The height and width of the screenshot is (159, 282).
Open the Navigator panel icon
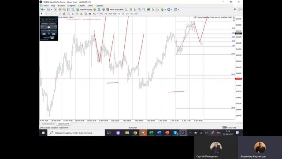click(x=64, y=9)
